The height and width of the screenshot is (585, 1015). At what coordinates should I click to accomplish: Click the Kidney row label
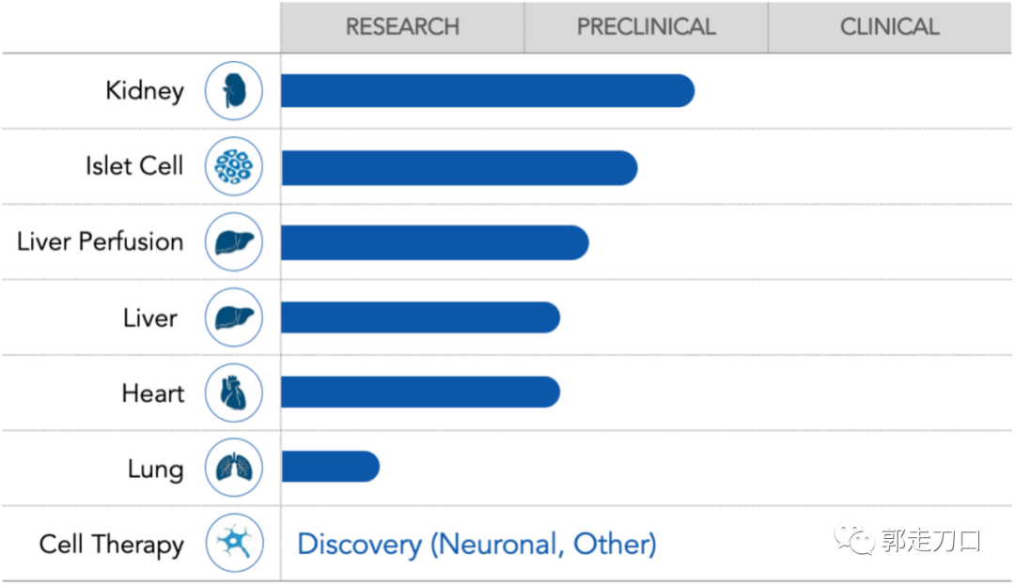click(x=145, y=91)
